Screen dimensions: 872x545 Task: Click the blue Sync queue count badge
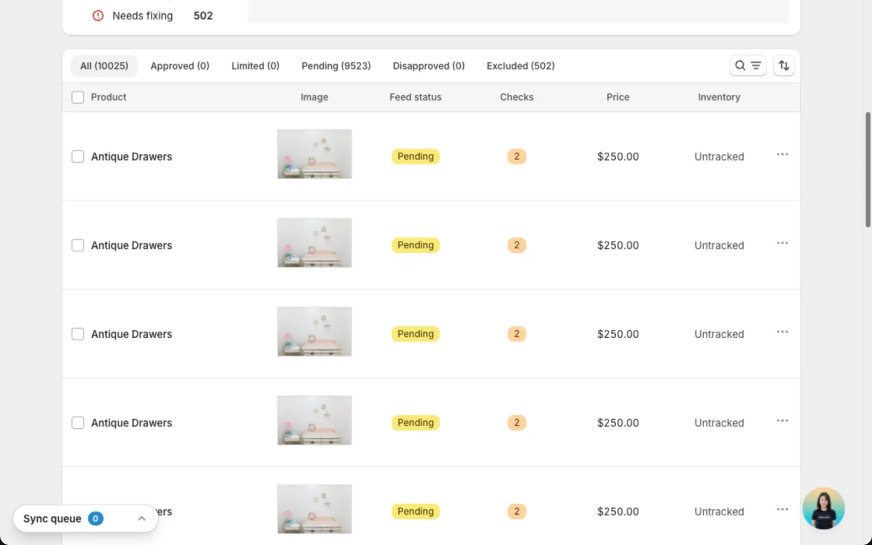(96, 518)
